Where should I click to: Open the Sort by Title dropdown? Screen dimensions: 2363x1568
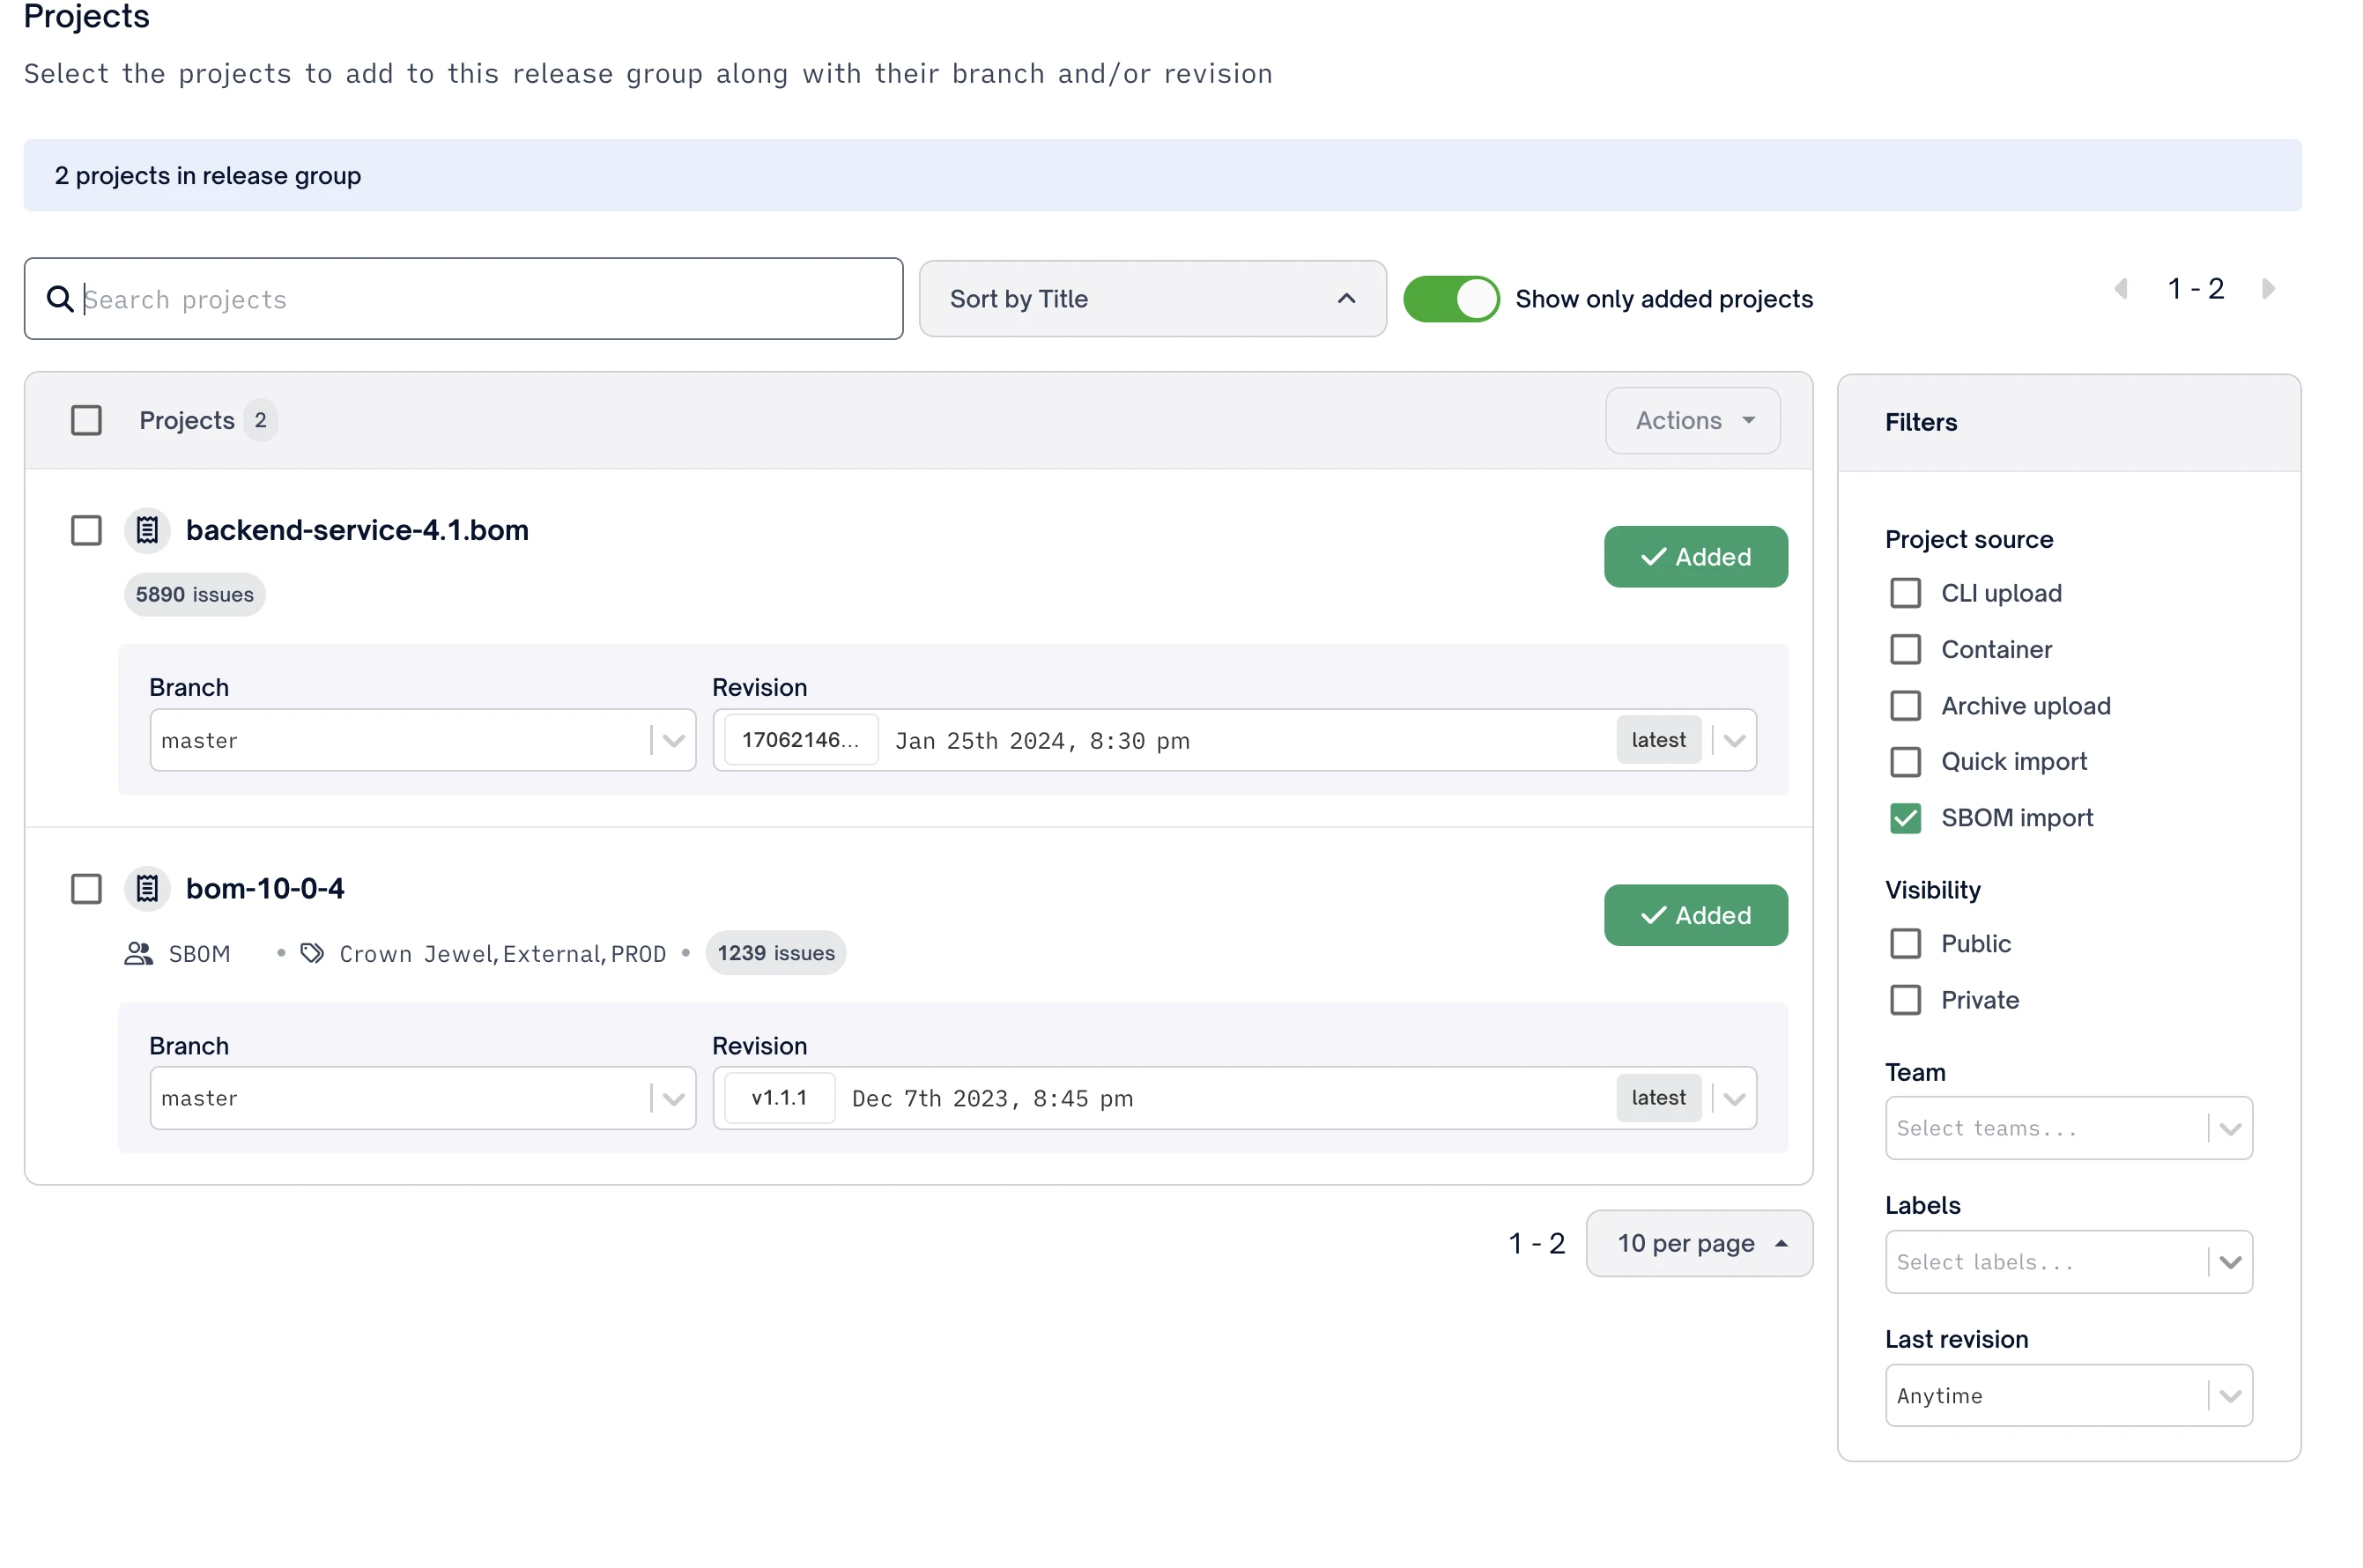point(1152,298)
